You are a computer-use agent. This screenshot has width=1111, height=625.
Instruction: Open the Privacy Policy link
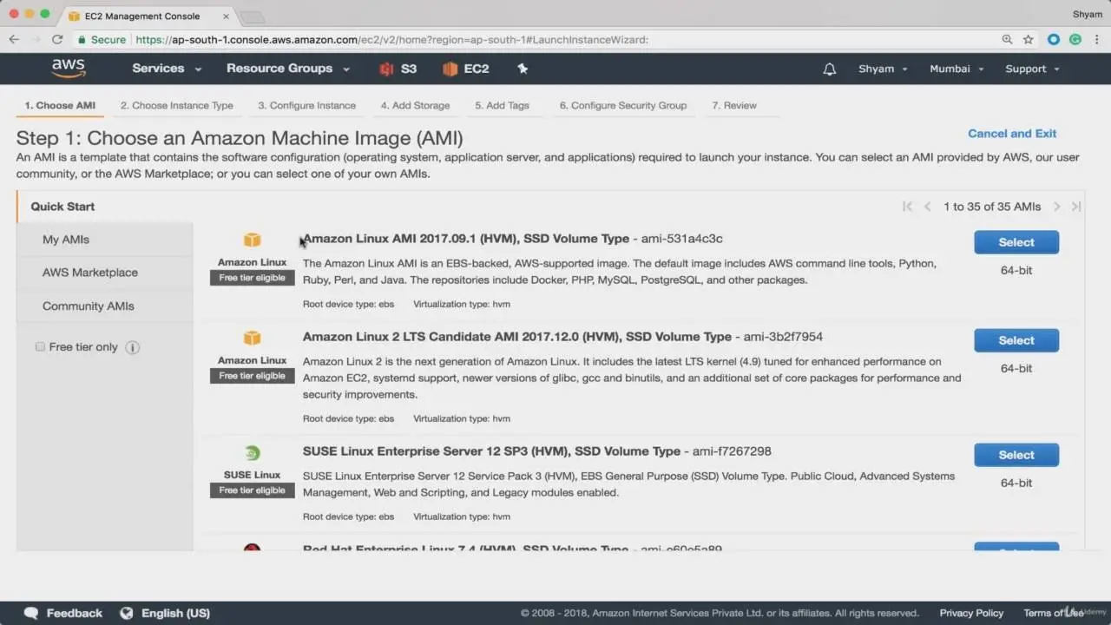click(x=971, y=613)
